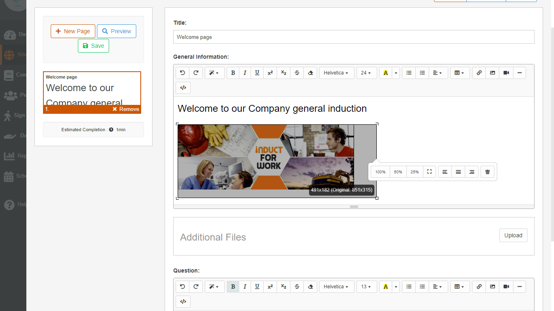Upload additional files
Image resolution: width=554 pixels, height=311 pixels.
513,235
